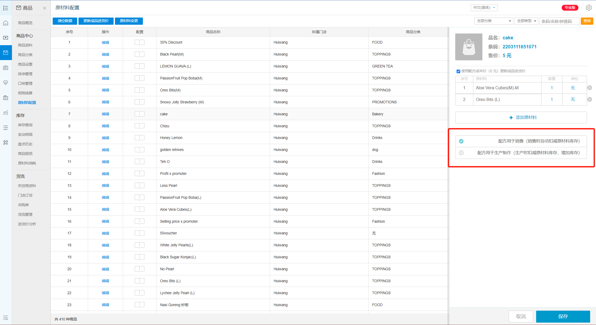The width and height of the screenshot is (596, 325).
Task: Click the 保存 save button
Action: [x=563, y=316]
